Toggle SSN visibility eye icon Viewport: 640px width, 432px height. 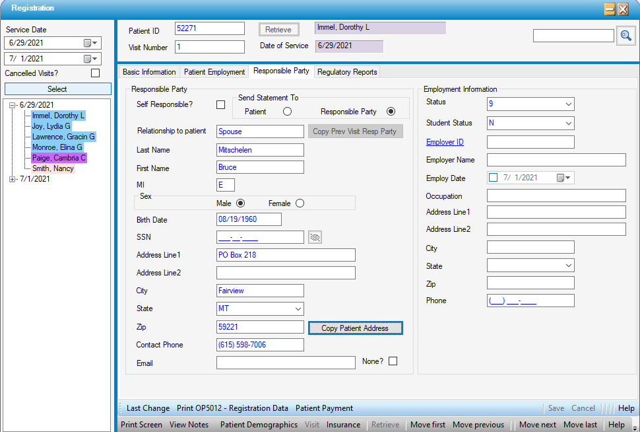click(315, 237)
